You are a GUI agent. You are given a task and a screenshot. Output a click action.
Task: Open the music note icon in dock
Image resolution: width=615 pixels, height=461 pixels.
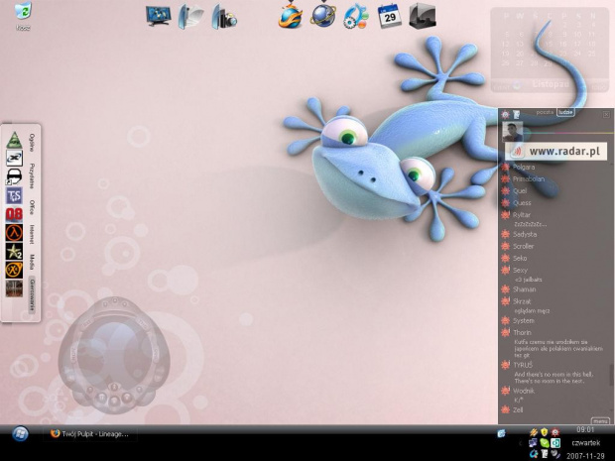point(355,15)
